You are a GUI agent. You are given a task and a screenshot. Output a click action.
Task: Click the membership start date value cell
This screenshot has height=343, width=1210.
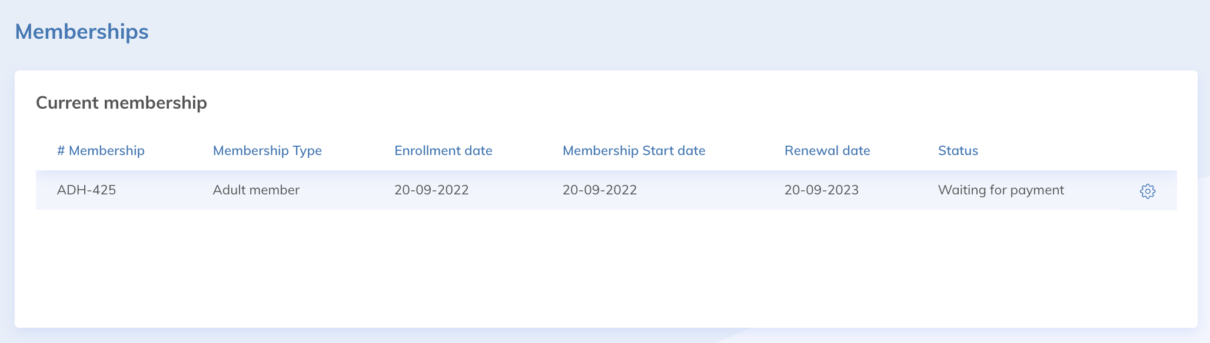600,190
